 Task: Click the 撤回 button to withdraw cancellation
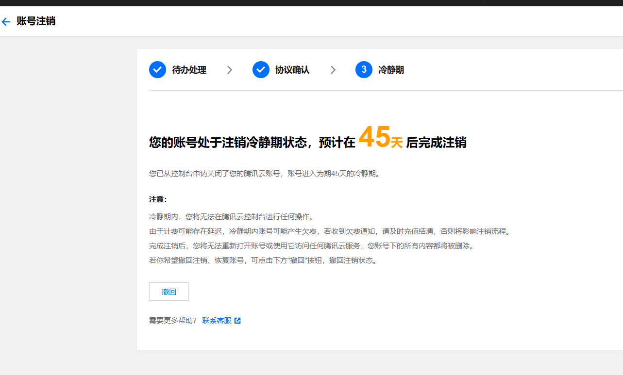click(x=168, y=292)
